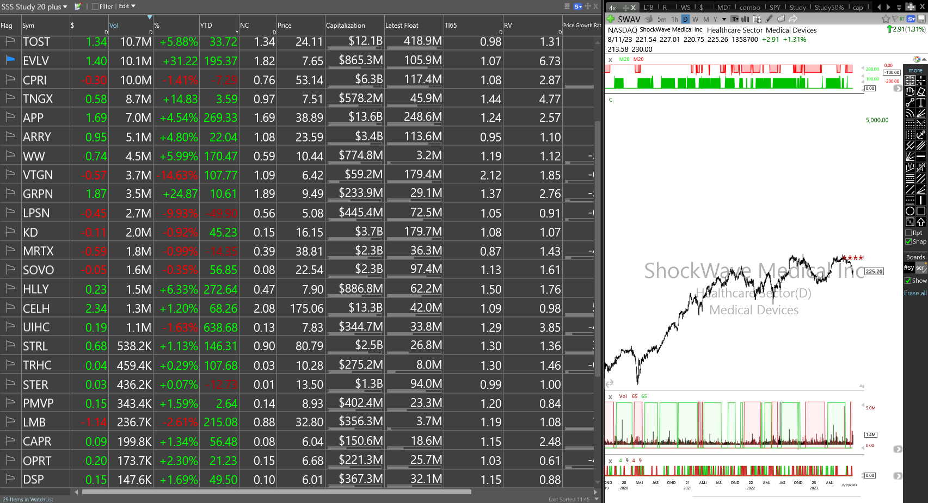Click the Vol column sort indicator
928x503 pixels.
[150, 18]
